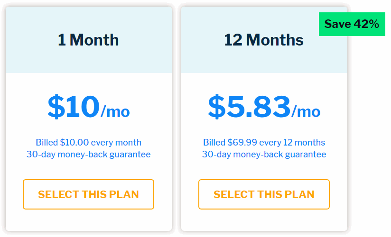Click the dollar sign of the $5.83 price
The image size is (391, 237).
(217, 107)
